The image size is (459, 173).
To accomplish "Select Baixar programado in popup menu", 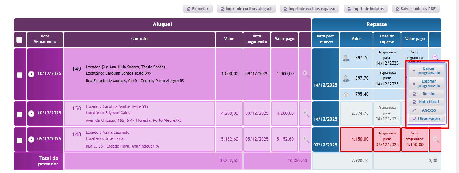I will point(426,71).
